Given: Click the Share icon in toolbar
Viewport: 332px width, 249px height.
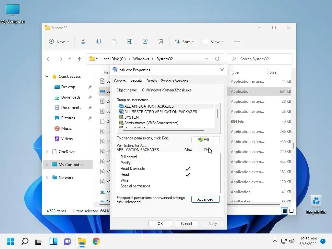Looking at the screenshot, I should tap(145, 42).
